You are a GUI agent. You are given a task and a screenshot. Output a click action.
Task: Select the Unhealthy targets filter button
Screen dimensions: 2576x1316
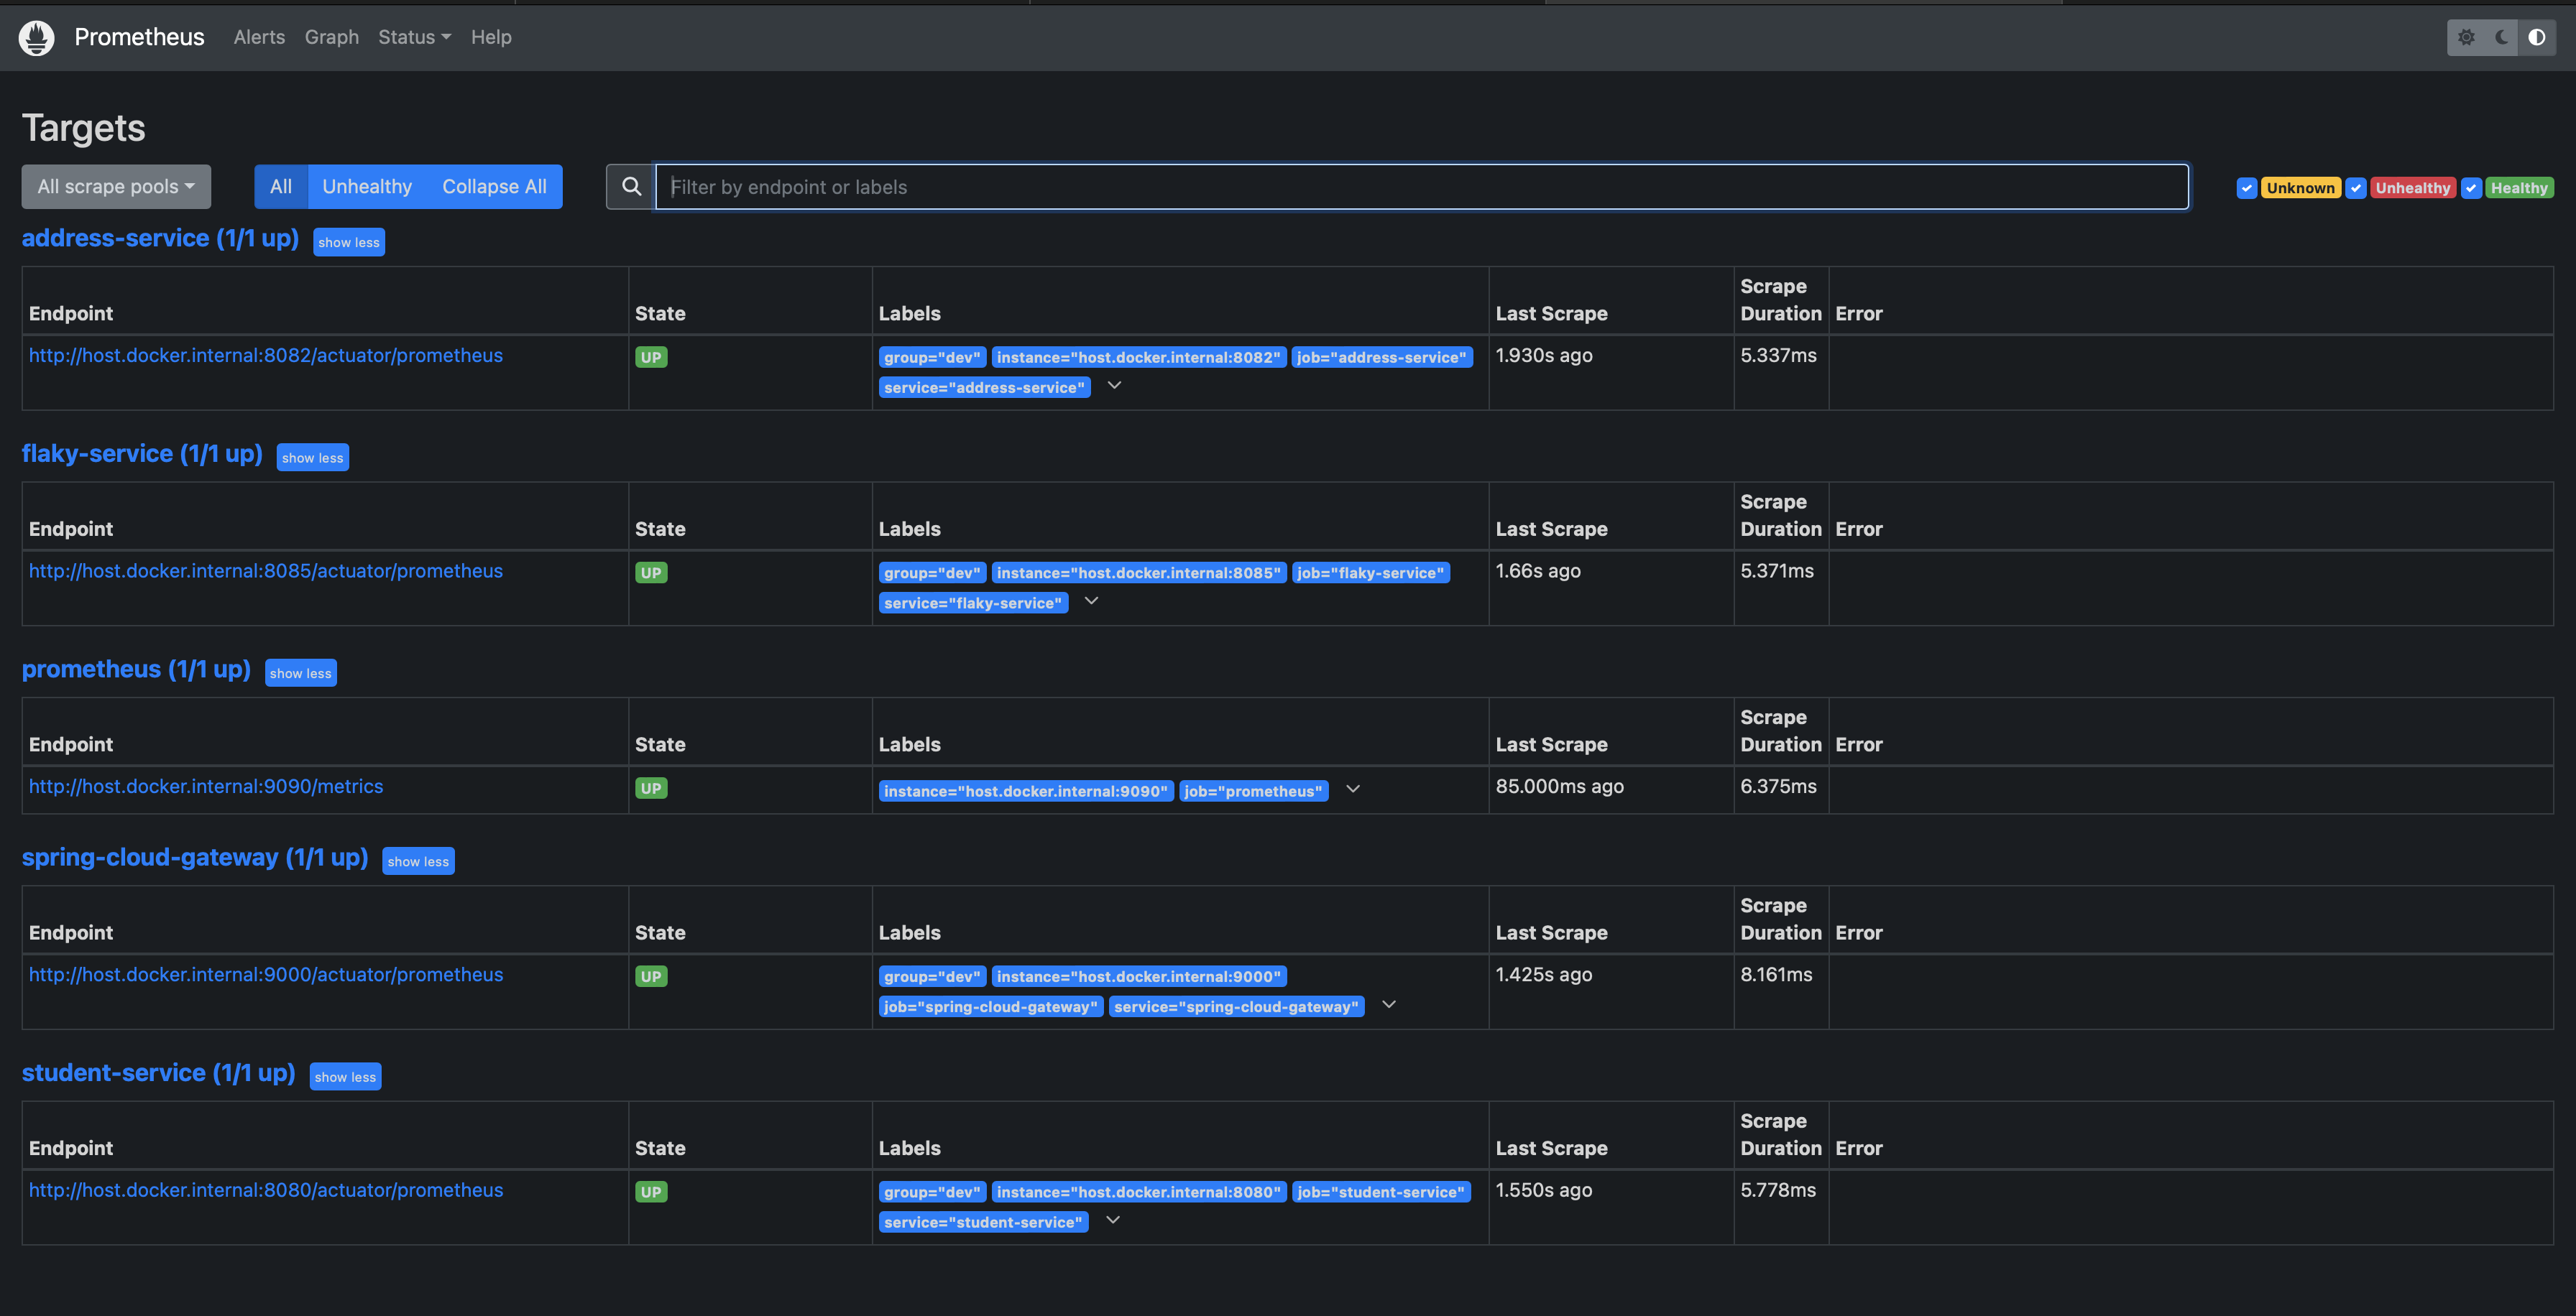pos(367,187)
